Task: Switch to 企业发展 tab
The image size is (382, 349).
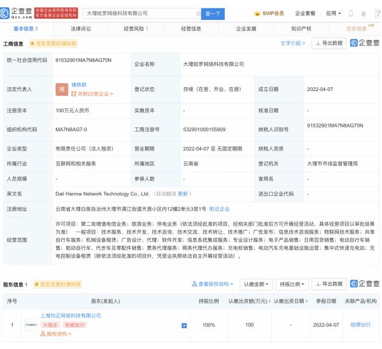Action: point(246,29)
